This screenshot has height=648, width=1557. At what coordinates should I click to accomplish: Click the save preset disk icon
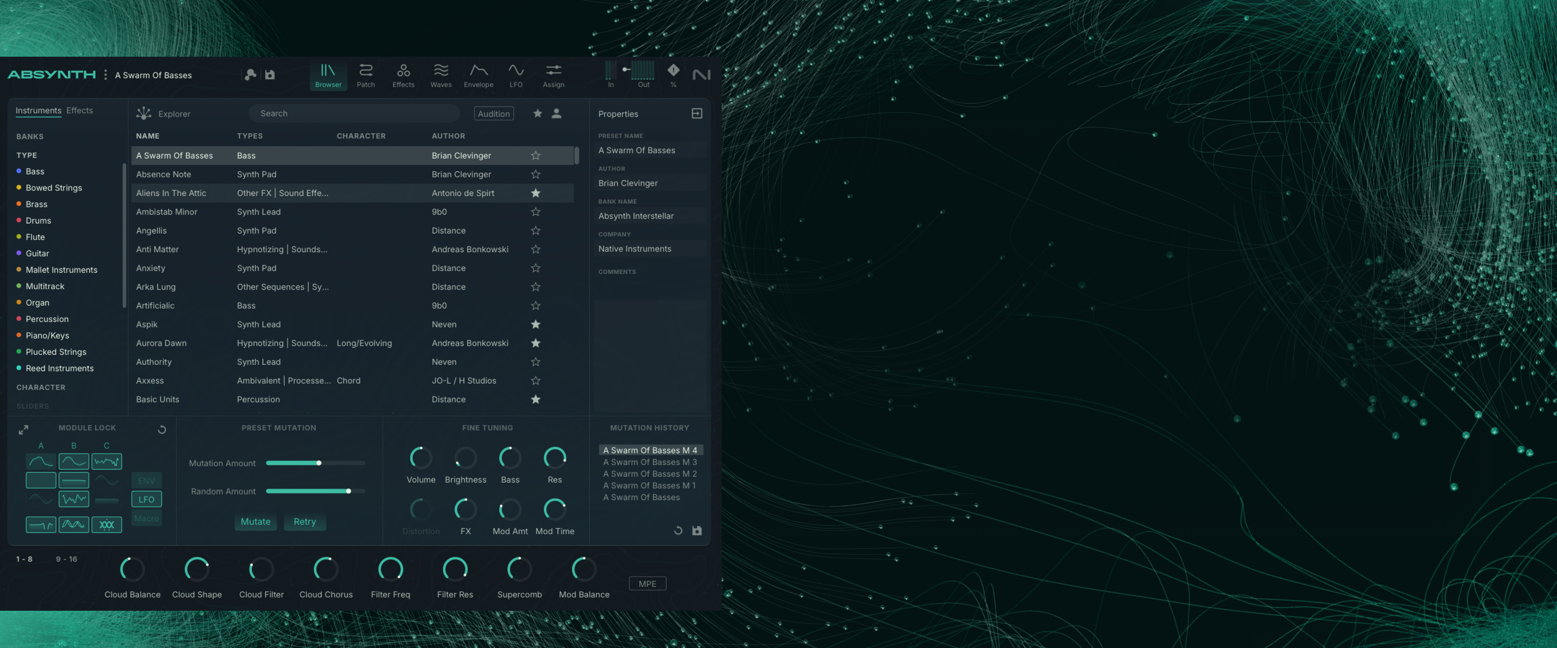coord(270,75)
